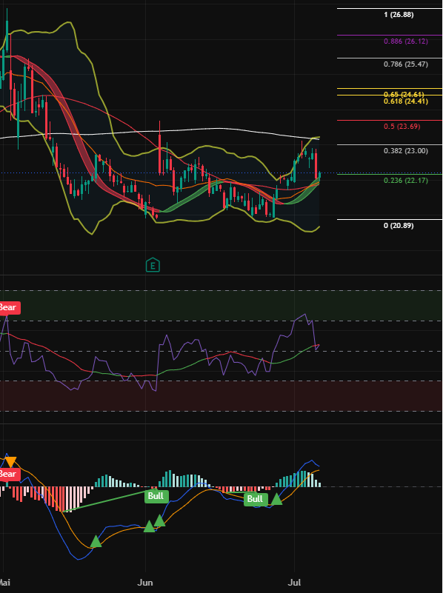443x593 pixels.
Task: Click the red Bear label in RSI pane
Action: point(9,307)
